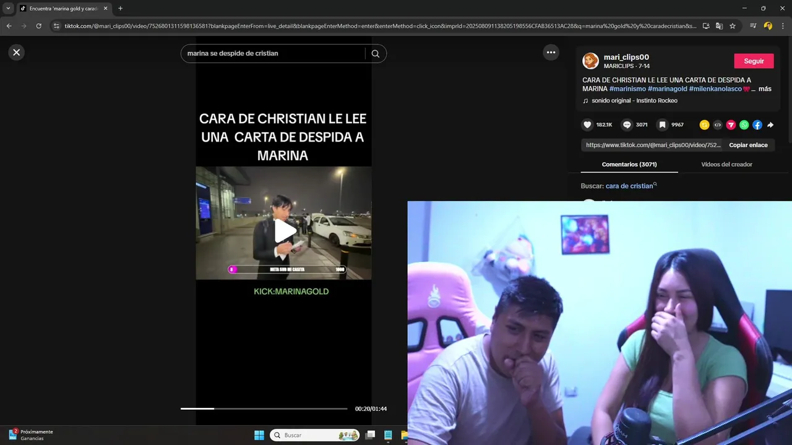The width and height of the screenshot is (792, 445).
Task: Open comments via speech bubble icon
Action: [x=627, y=125]
